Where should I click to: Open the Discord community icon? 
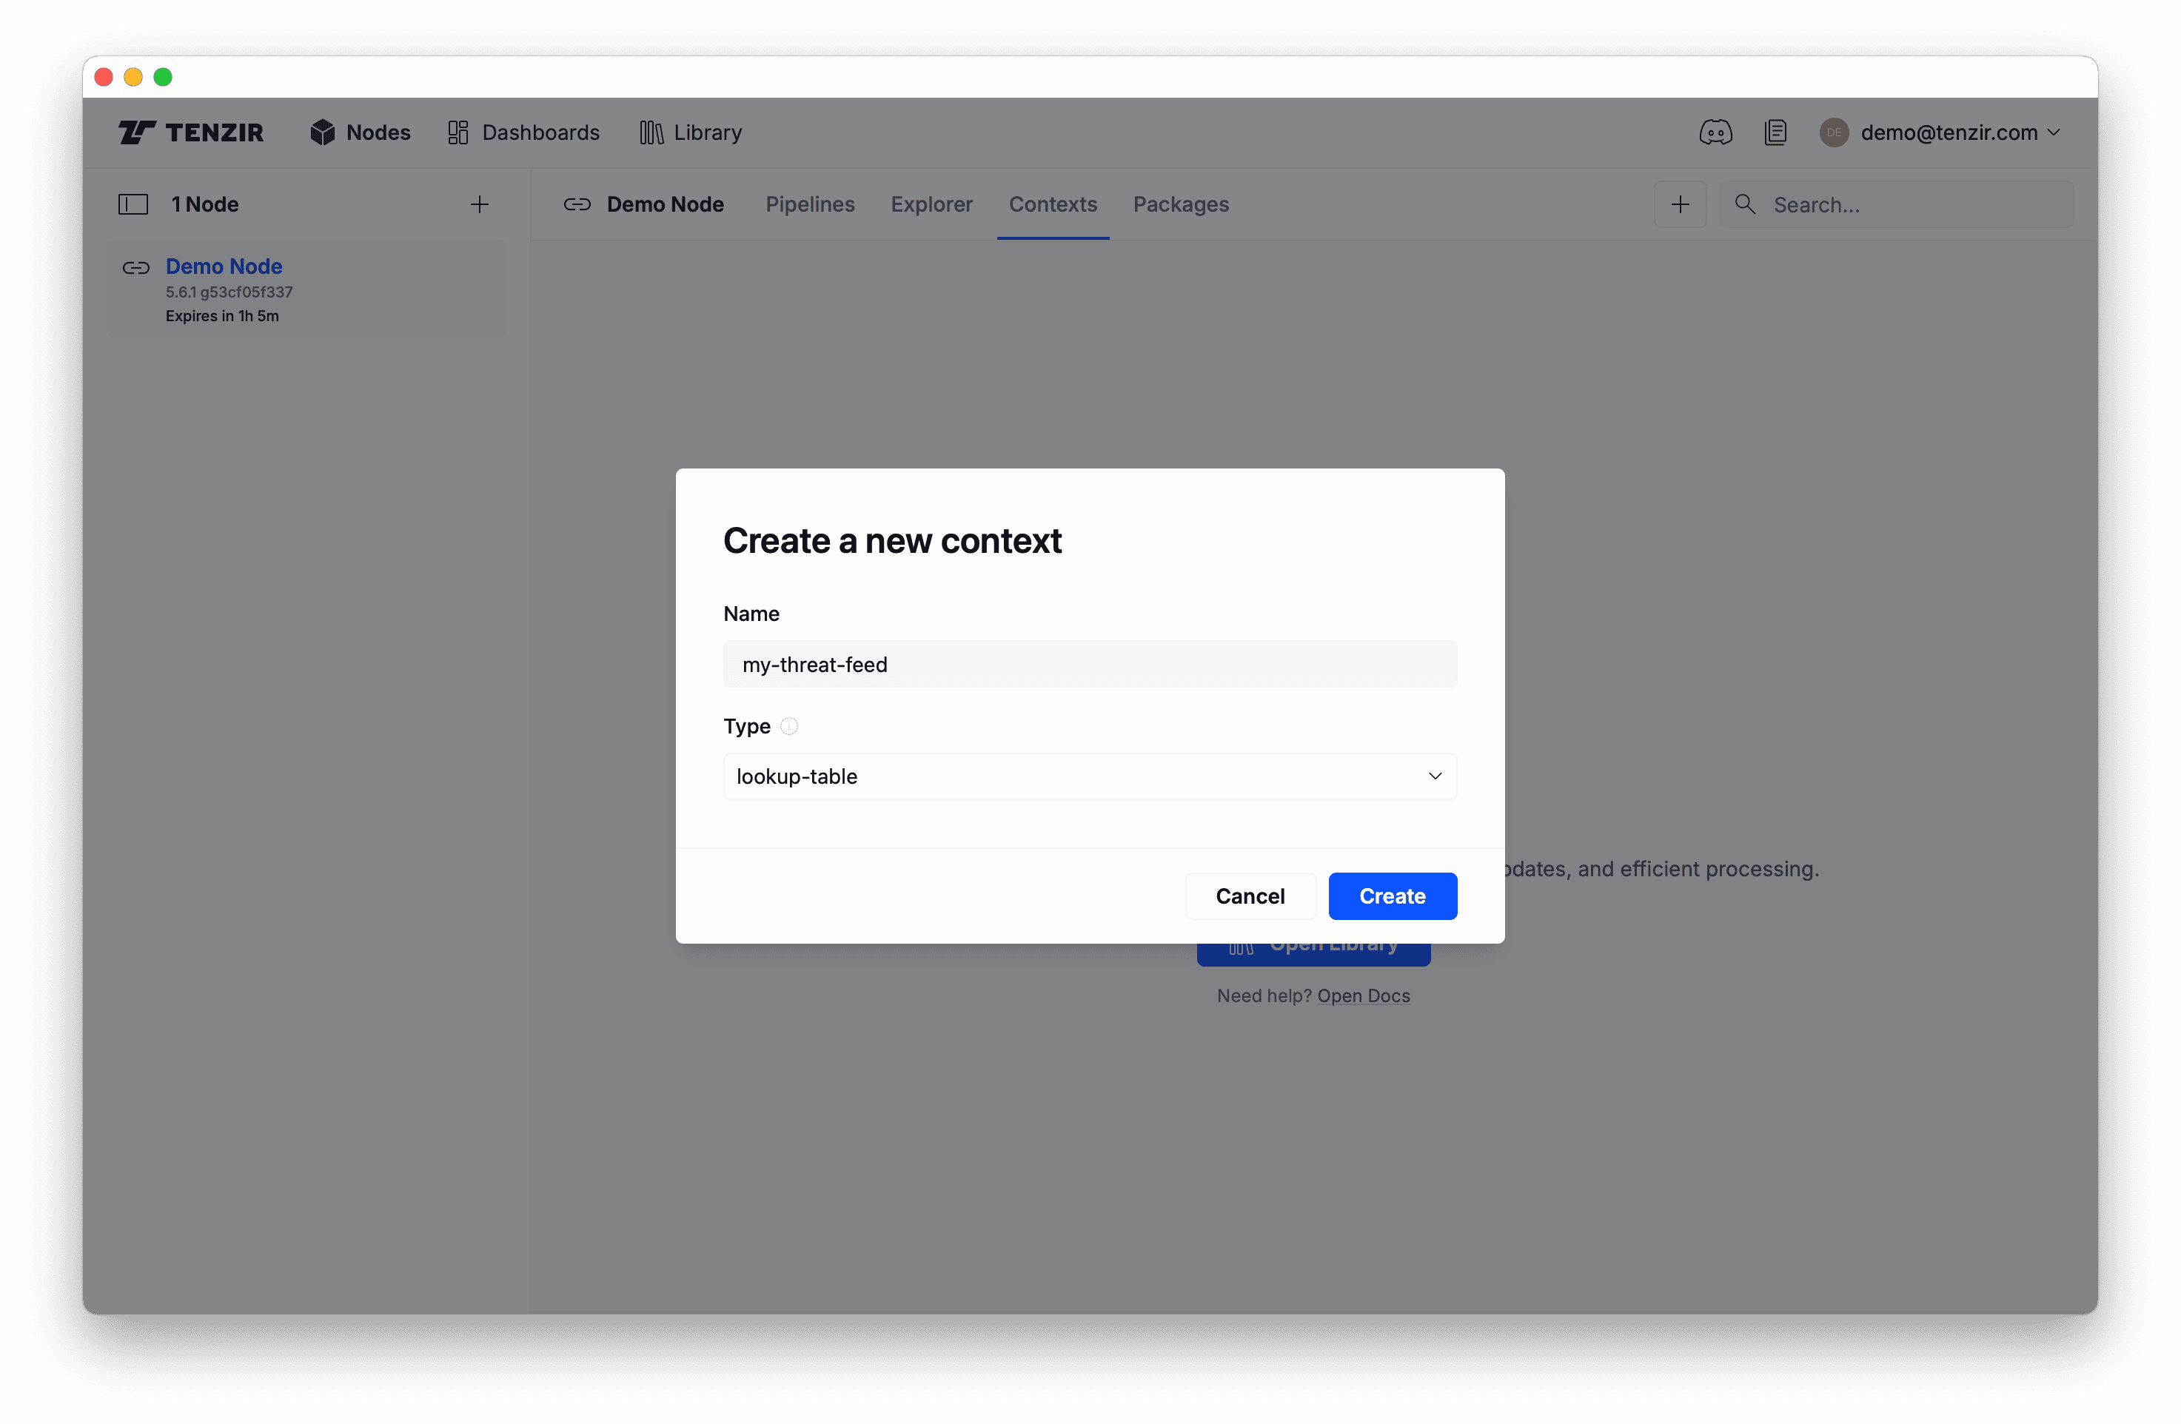1715,132
